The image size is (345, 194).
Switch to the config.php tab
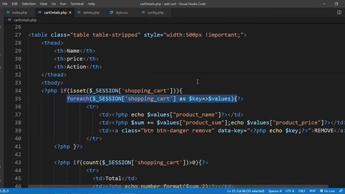155,12
